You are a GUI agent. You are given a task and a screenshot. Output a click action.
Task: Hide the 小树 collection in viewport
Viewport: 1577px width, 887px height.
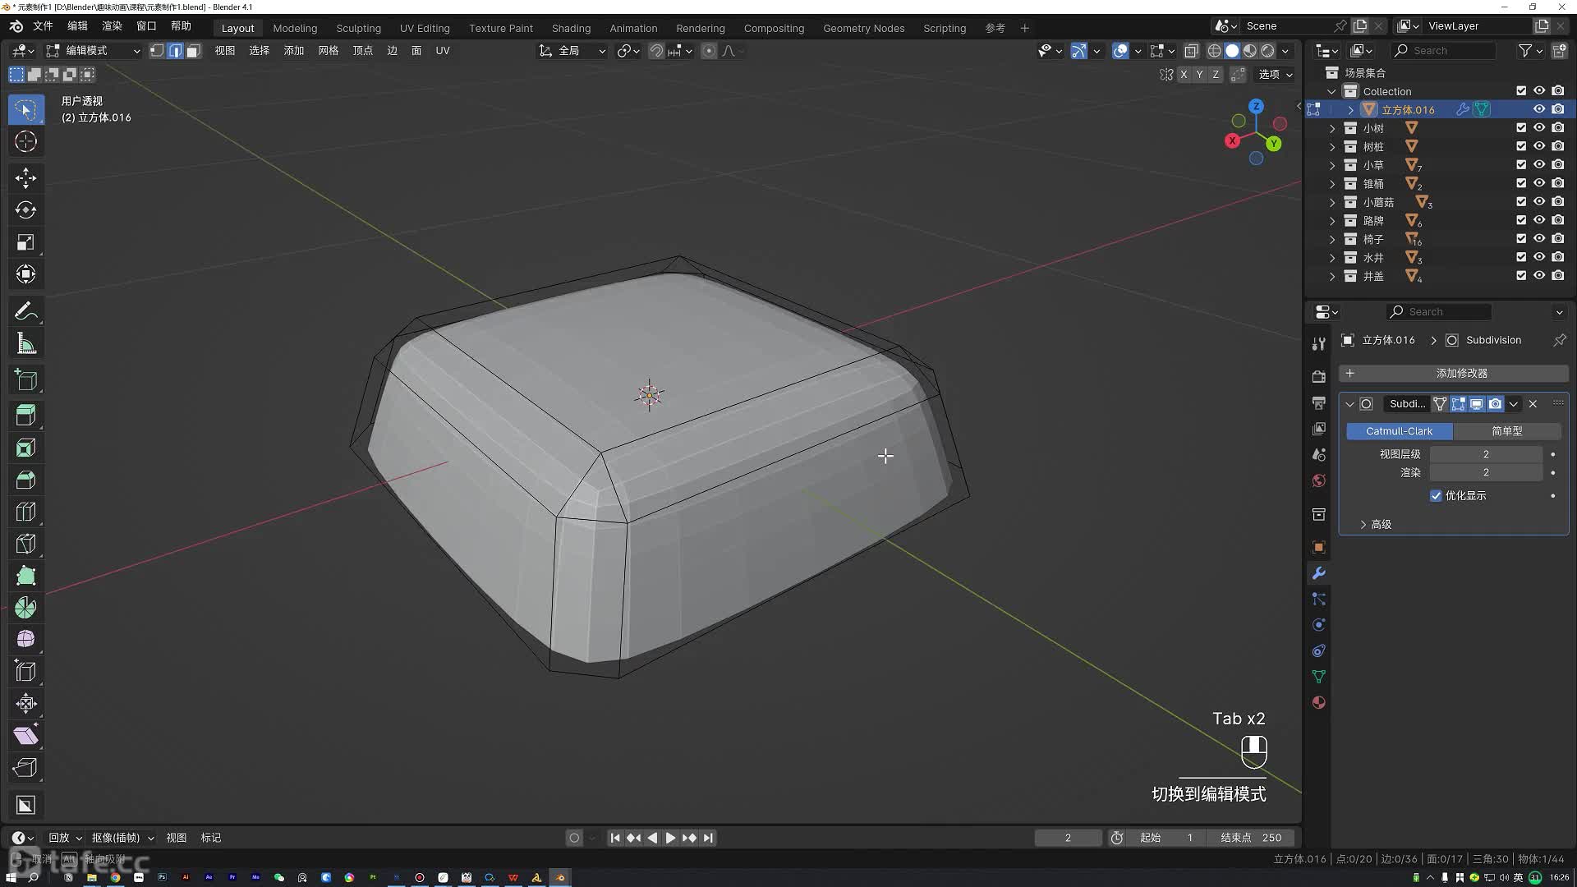pyautogui.click(x=1539, y=128)
